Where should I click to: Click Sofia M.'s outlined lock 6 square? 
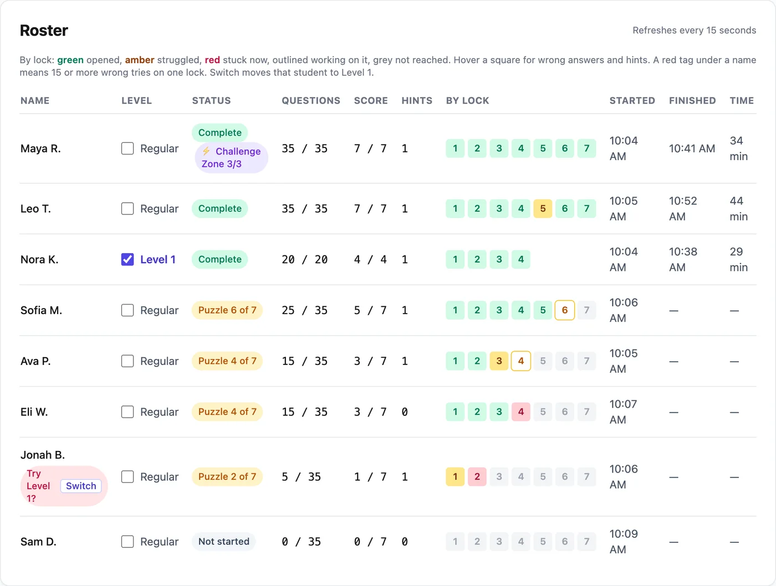[x=565, y=310]
